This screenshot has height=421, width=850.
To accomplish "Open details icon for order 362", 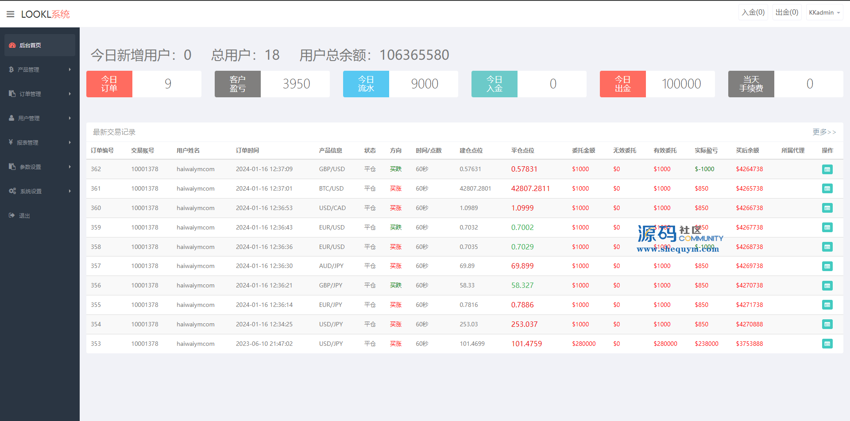I will click(827, 169).
